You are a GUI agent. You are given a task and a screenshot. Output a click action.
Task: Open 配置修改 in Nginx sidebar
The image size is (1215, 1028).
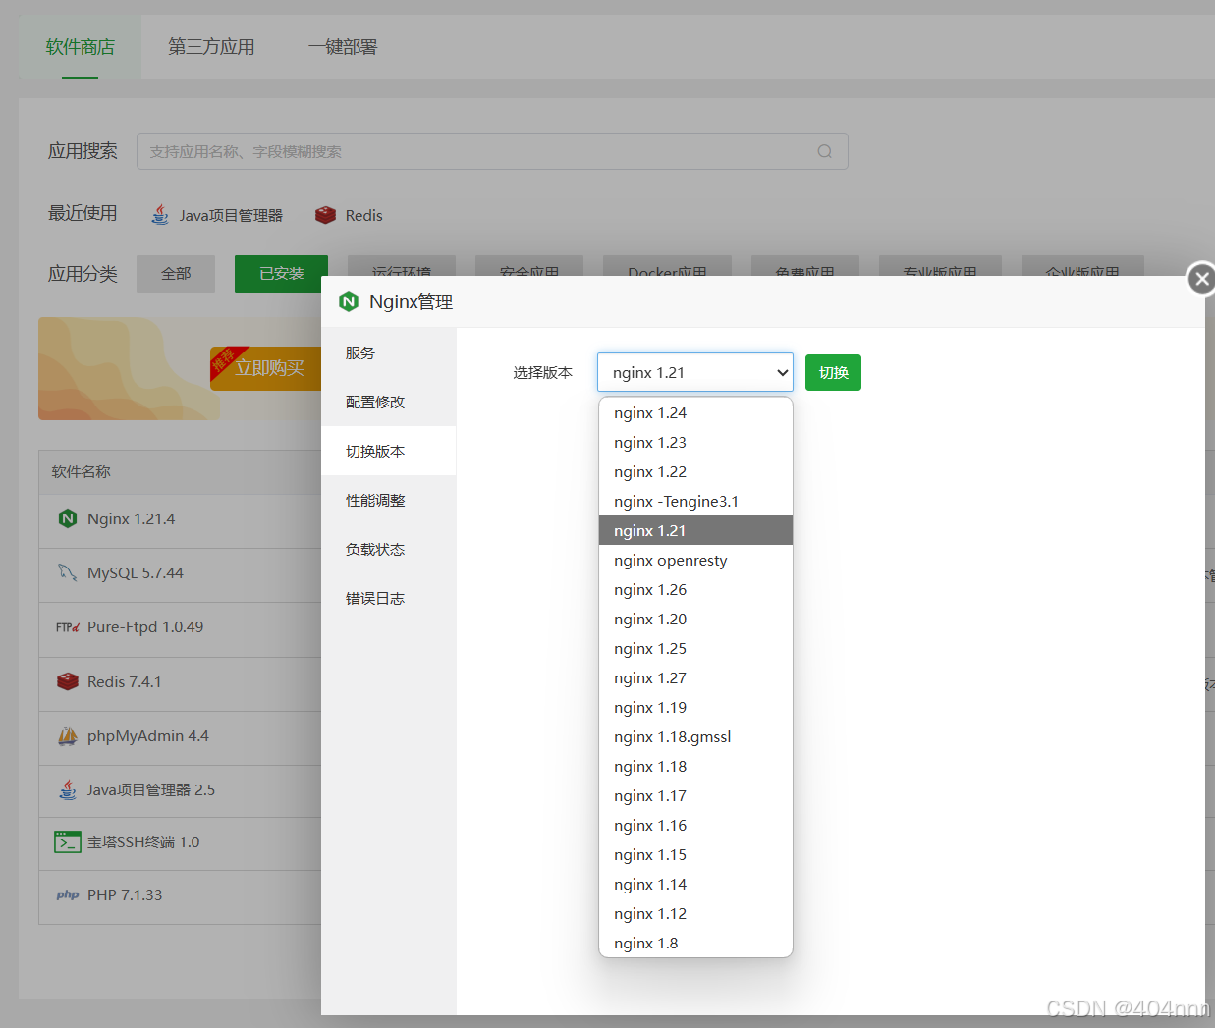[389, 402]
